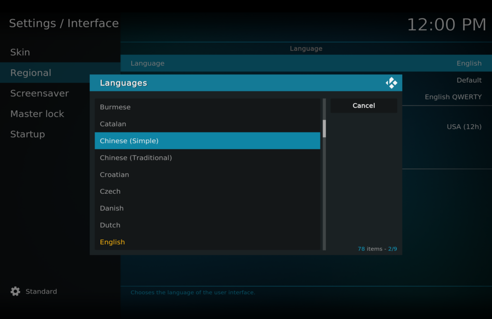
Task: Open the Language setting showing English
Action: 306,63
